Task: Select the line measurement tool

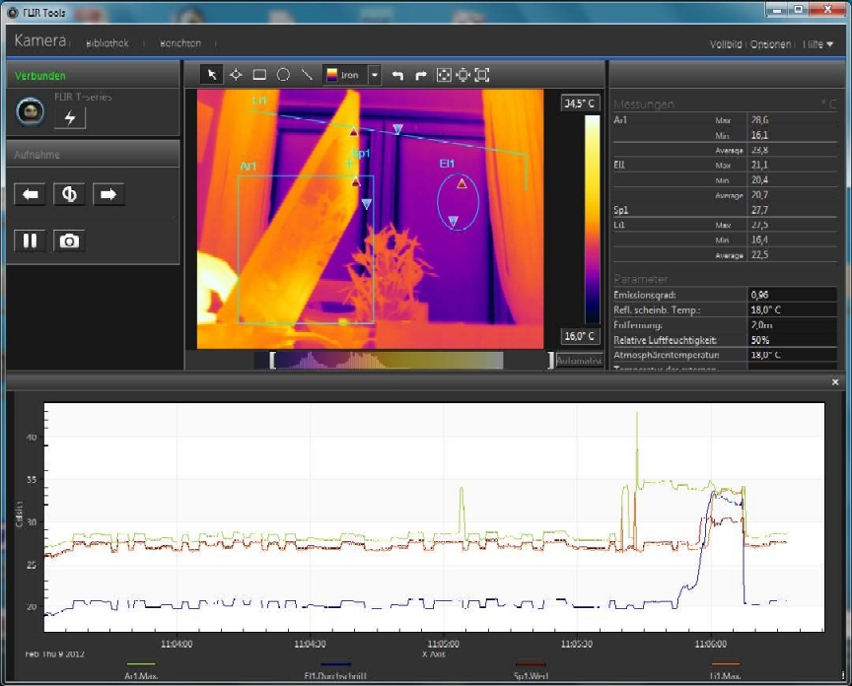Action: point(307,75)
